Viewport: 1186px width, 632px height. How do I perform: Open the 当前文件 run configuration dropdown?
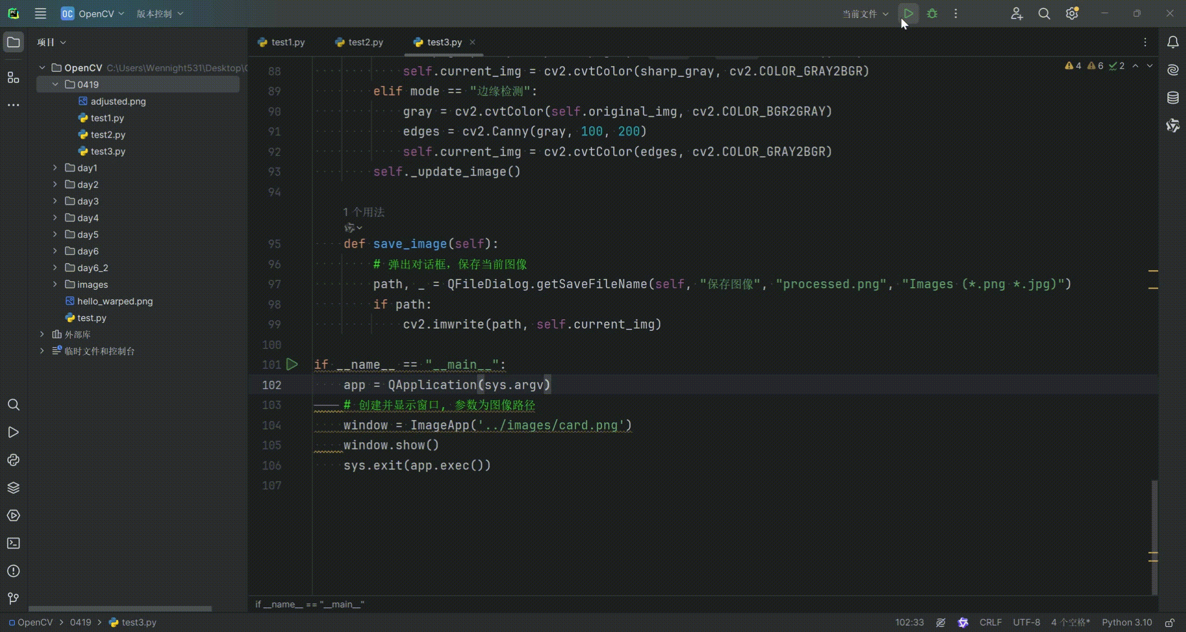point(865,14)
